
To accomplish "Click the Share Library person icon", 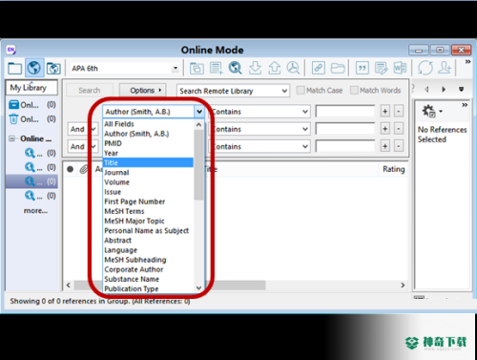I will point(445,68).
